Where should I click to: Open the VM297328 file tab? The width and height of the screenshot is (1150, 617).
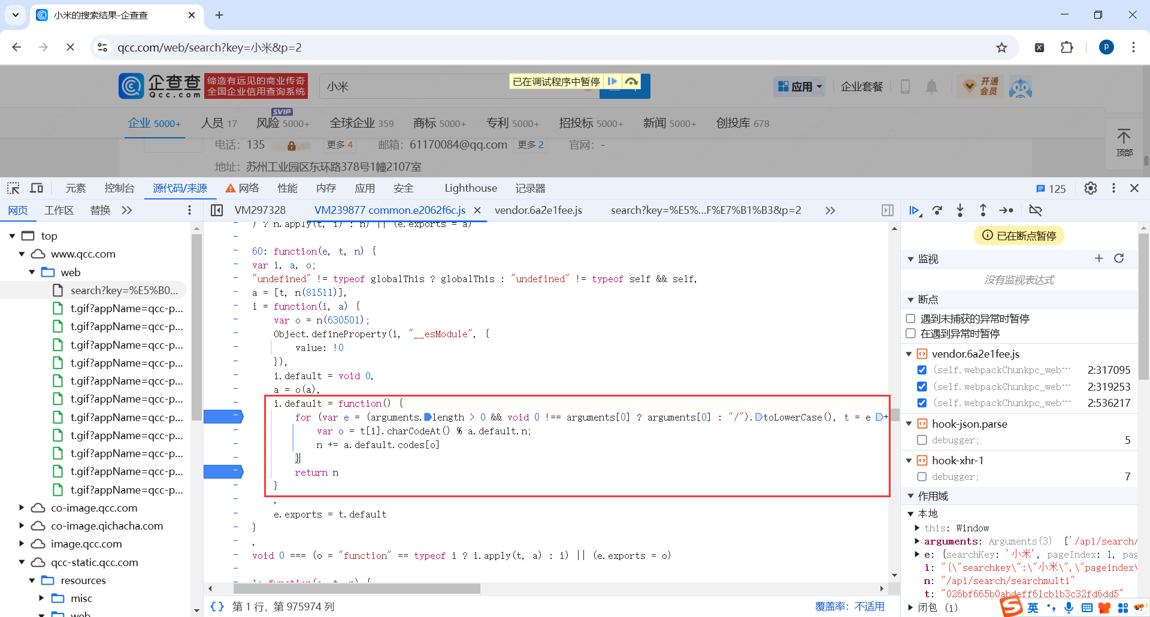pyautogui.click(x=260, y=210)
